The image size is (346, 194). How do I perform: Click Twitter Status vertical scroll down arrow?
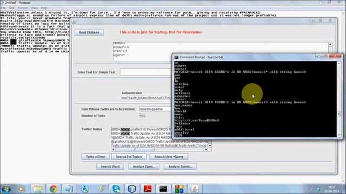(x=210, y=145)
